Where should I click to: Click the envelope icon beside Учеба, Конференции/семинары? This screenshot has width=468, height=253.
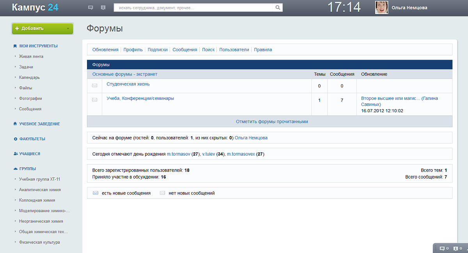tap(94, 100)
